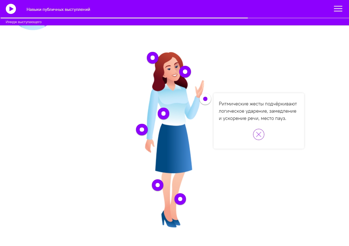Click the woman's blue high-heel shoes

[x=170, y=219]
